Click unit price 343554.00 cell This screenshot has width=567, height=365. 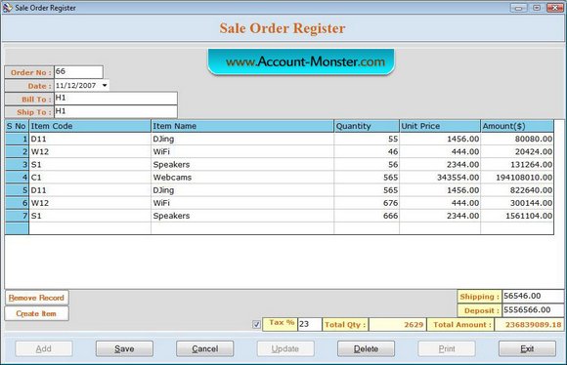pyautogui.click(x=440, y=178)
